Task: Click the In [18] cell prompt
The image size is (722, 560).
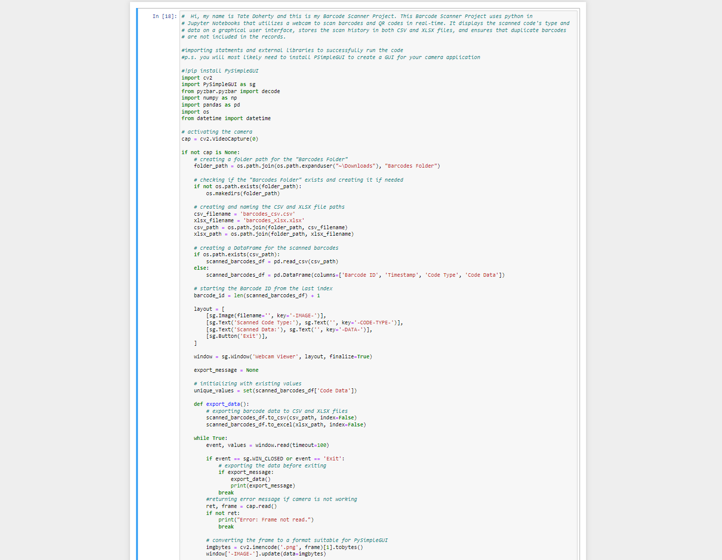Action: point(164,17)
